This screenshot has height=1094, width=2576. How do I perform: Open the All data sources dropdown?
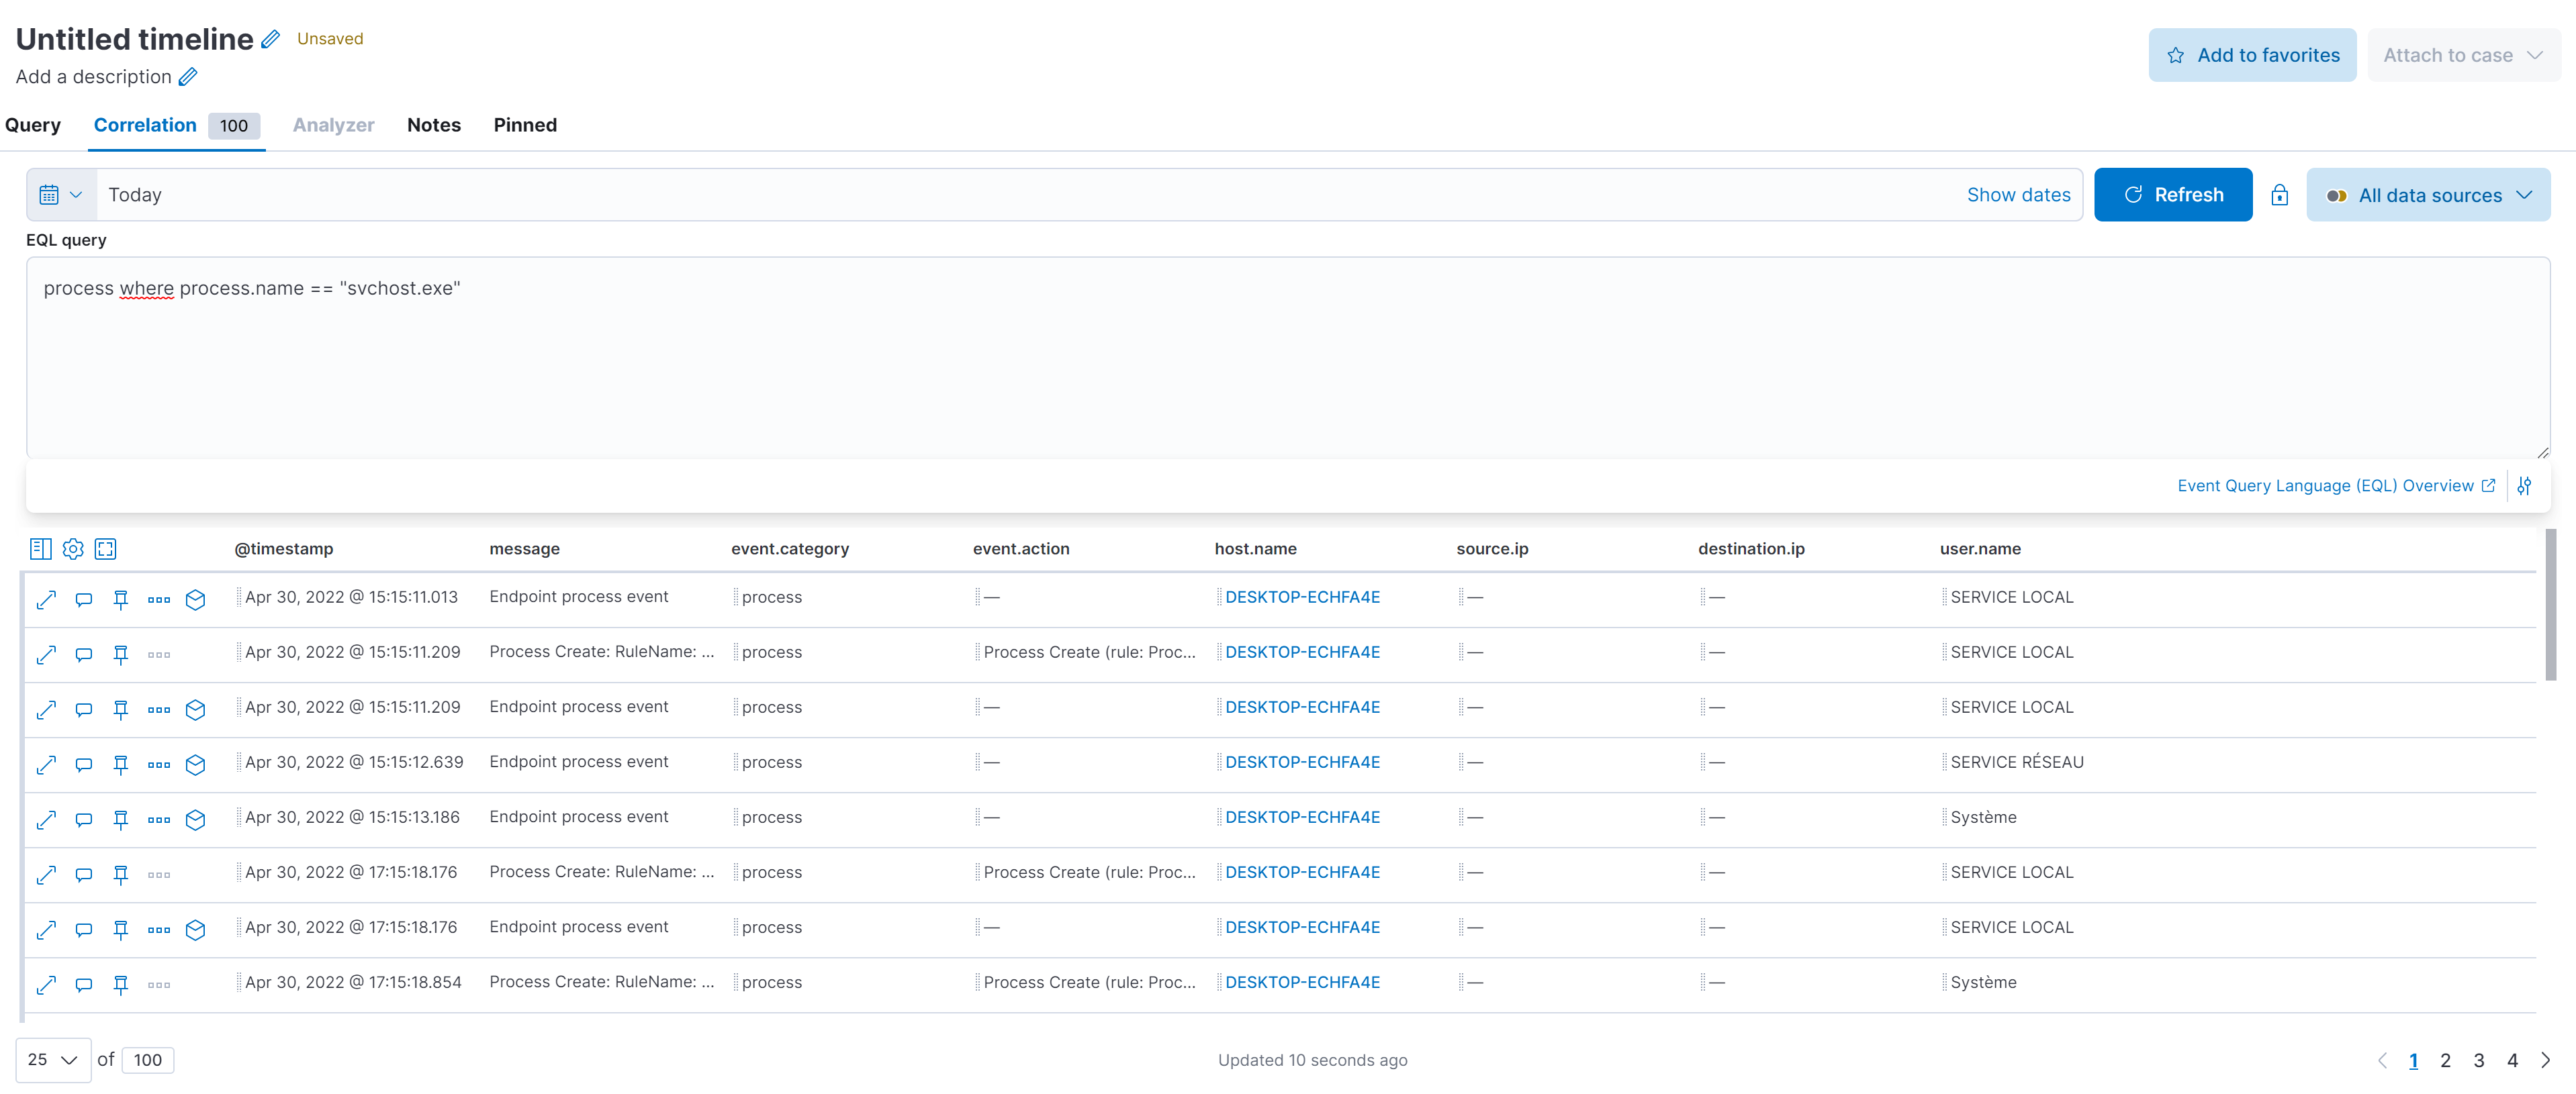(x=2428, y=195)
